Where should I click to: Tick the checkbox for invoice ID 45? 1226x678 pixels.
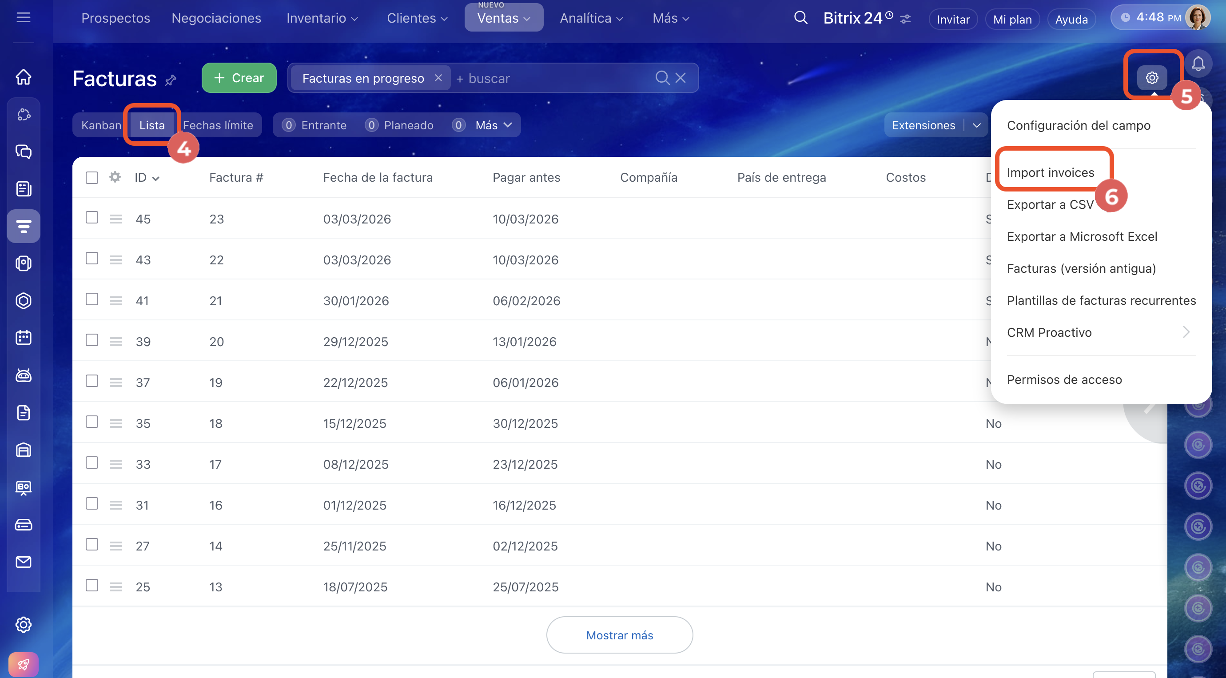coord(92,218)
